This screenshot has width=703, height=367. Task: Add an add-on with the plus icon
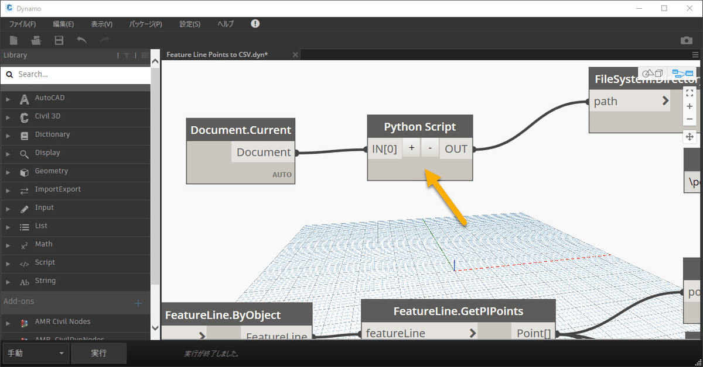point(138,303)
